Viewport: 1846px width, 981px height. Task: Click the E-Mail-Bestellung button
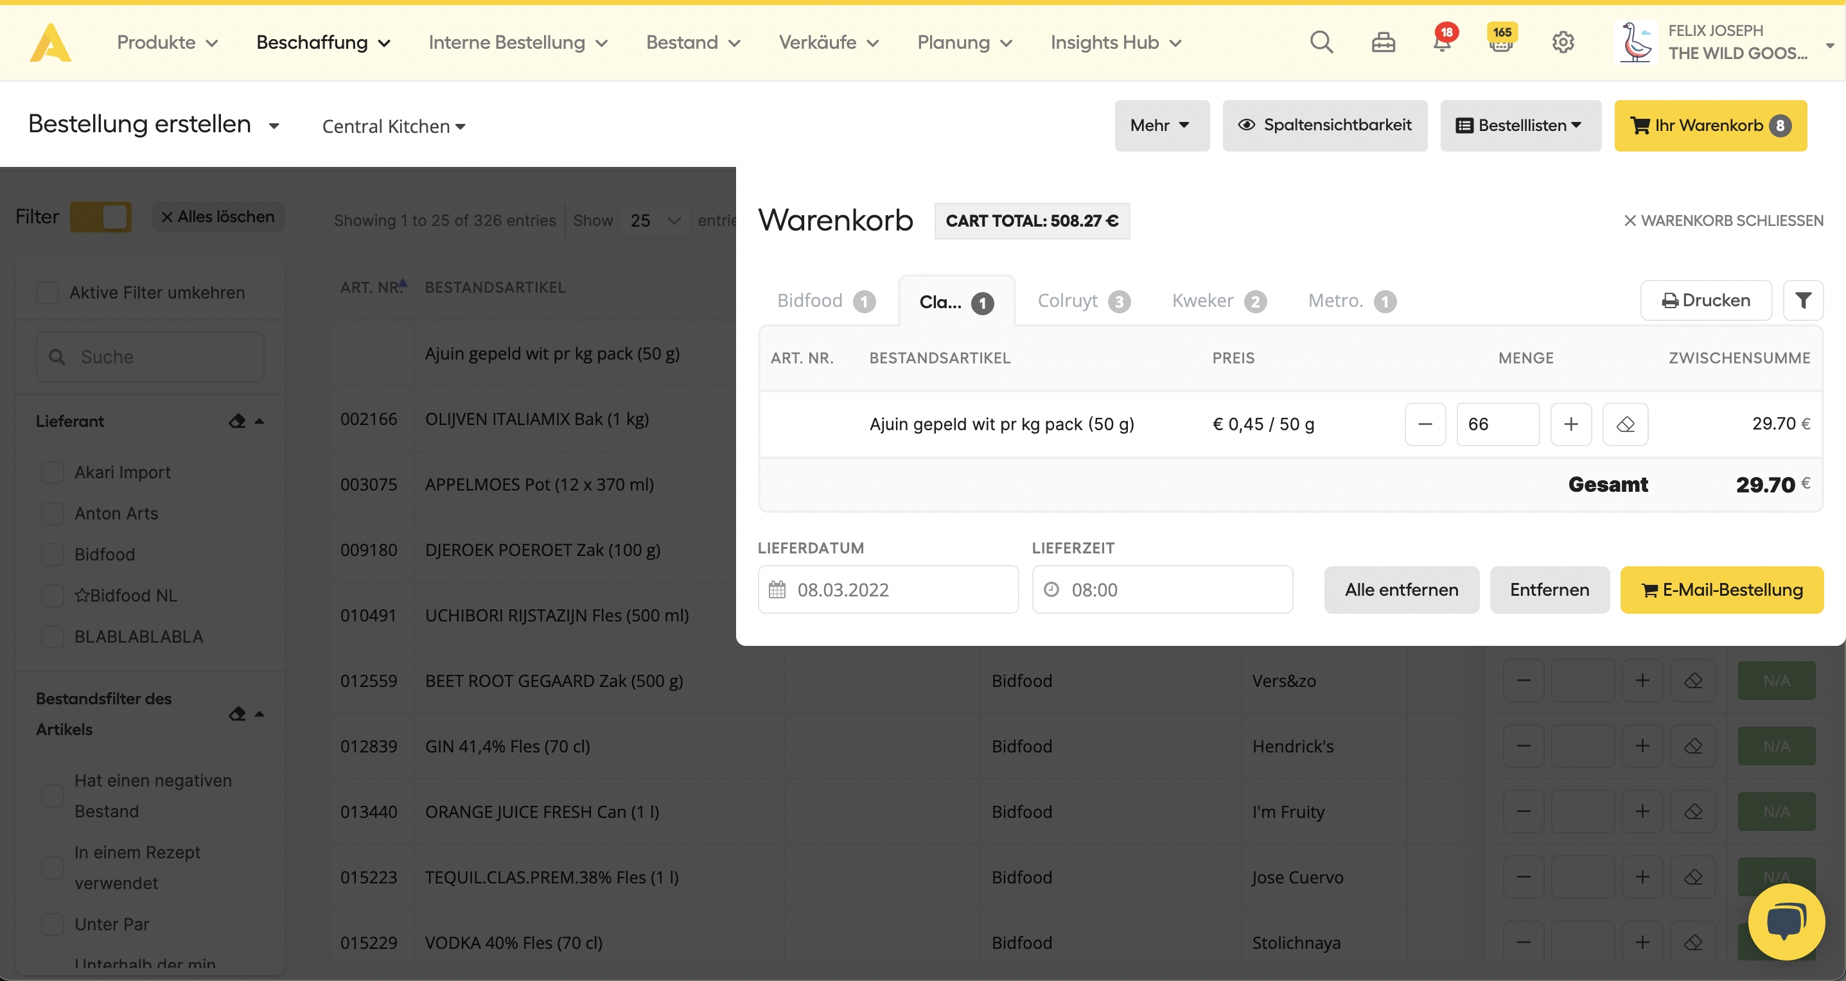1721,590
